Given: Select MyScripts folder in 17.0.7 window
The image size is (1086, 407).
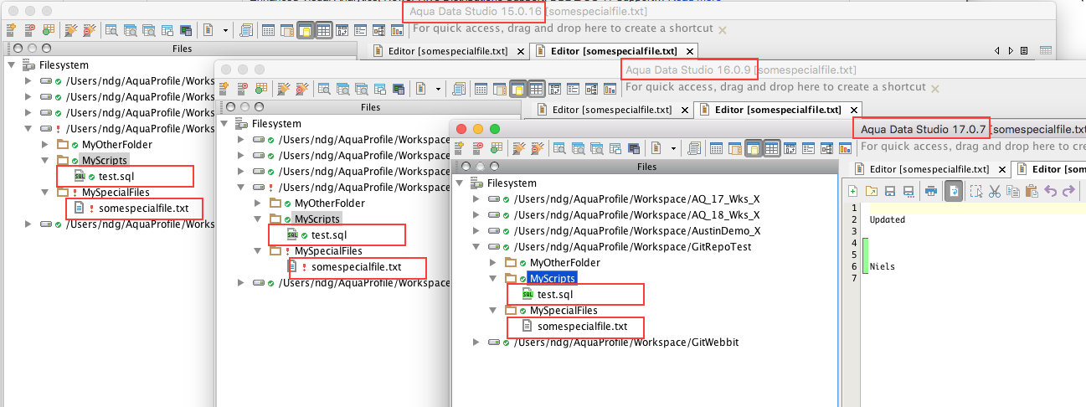Looking at the screenshot, I should coord(553,279).
